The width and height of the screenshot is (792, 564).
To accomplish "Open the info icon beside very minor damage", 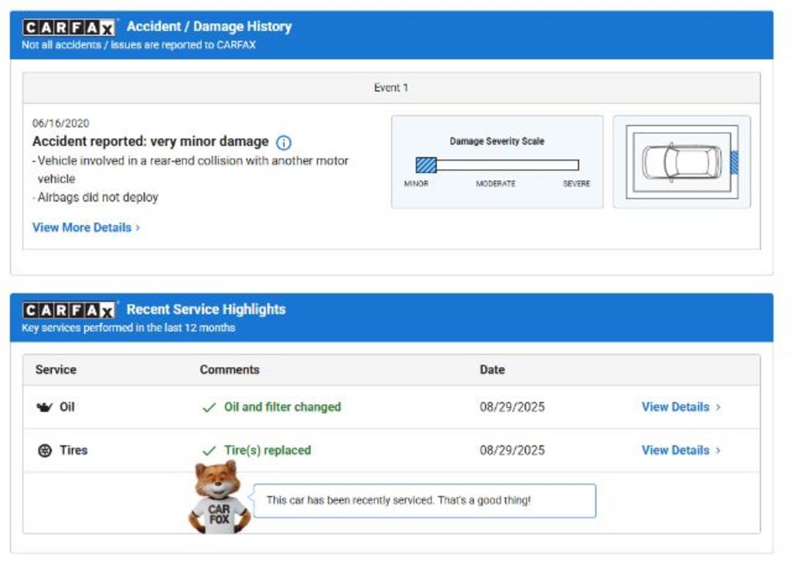I will tap(283, 143).
